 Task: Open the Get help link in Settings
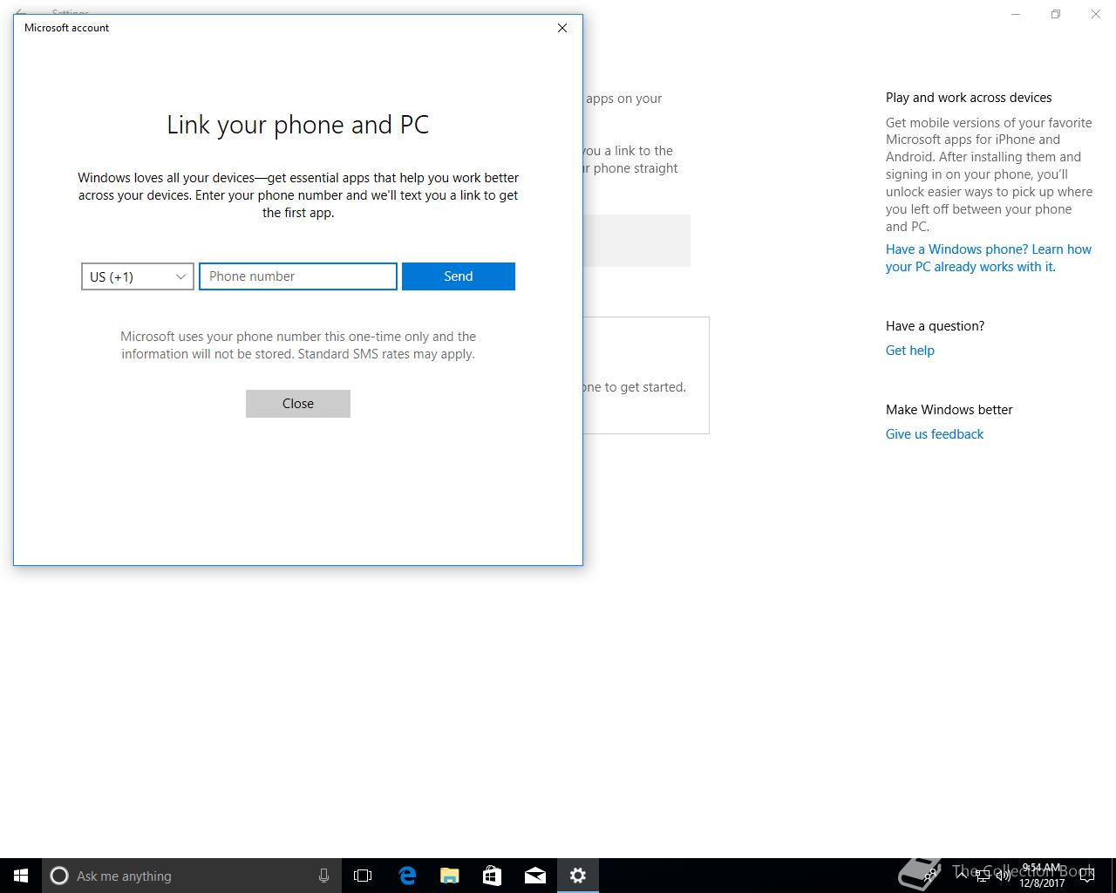pyautogui.click(x=910, y=351)
